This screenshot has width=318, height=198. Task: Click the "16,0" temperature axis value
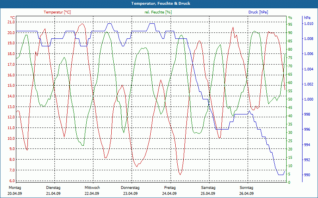point(12,75)
